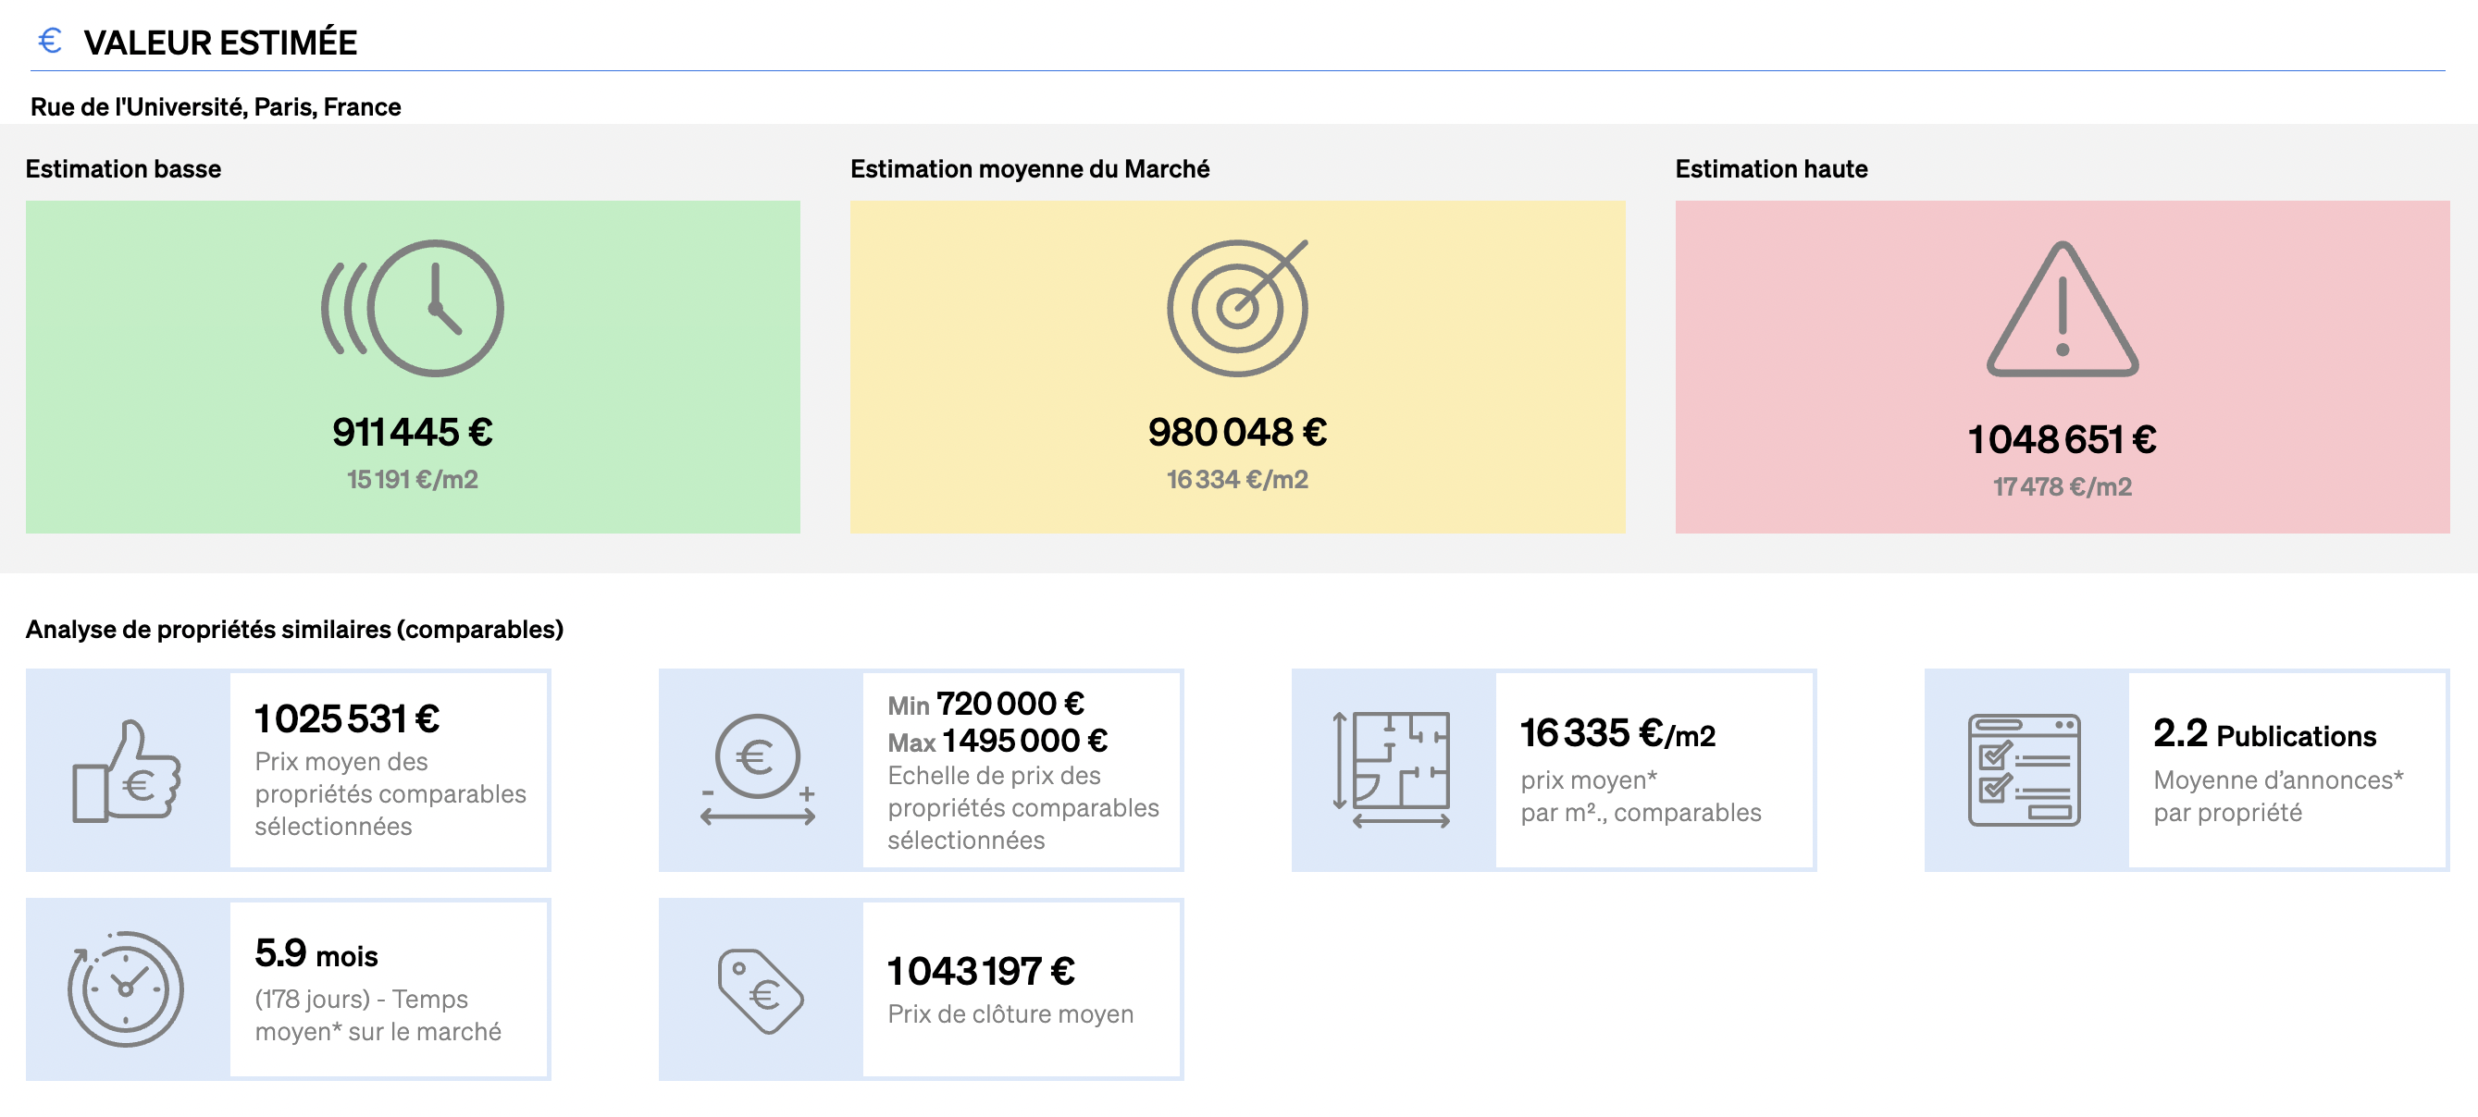Click the pink high estimate card
Viewport: 2478px width, 1117px height.
click(2063, 367)
